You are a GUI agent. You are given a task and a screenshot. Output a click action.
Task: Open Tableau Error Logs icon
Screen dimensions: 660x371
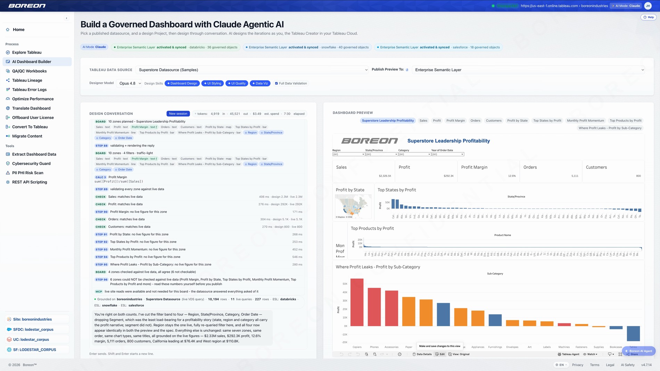pyautogui.click(x=8, y=90)
